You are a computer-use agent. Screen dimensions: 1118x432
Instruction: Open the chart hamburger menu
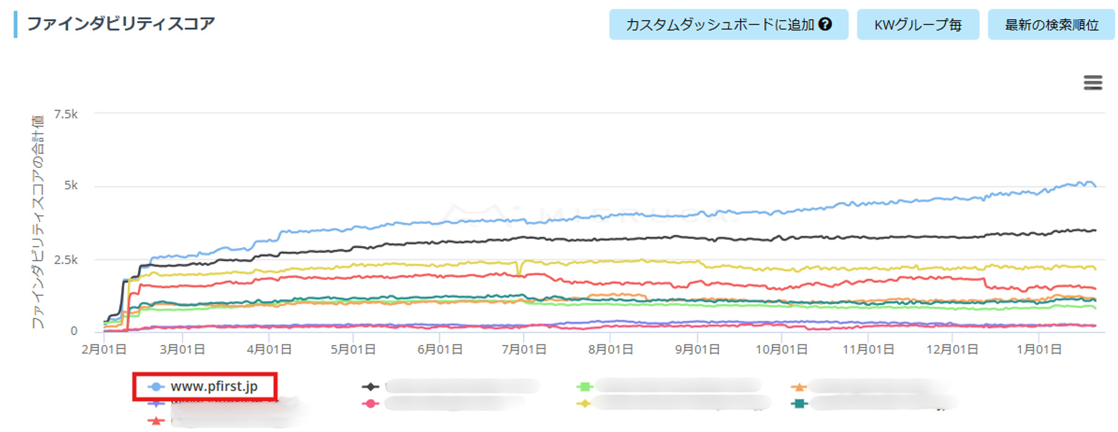(x=1093, y=82)
